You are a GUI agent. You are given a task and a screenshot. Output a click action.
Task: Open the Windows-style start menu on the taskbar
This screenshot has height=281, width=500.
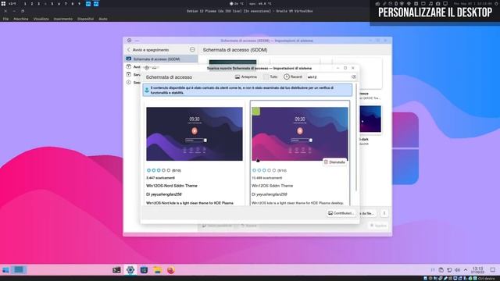[x=5, y=270]
